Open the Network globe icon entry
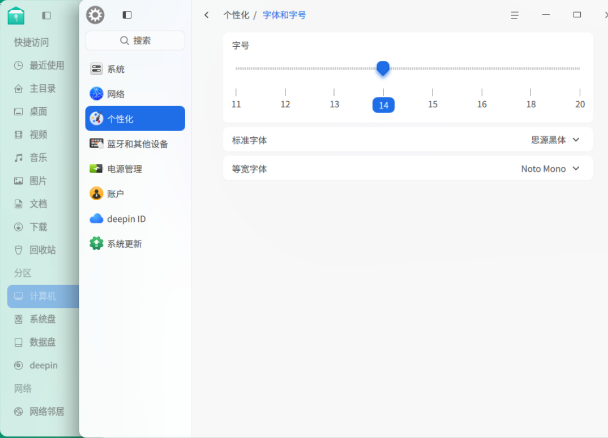Image resolution: width=608 pixels, height=438 pixels. [x=96, y=94]
